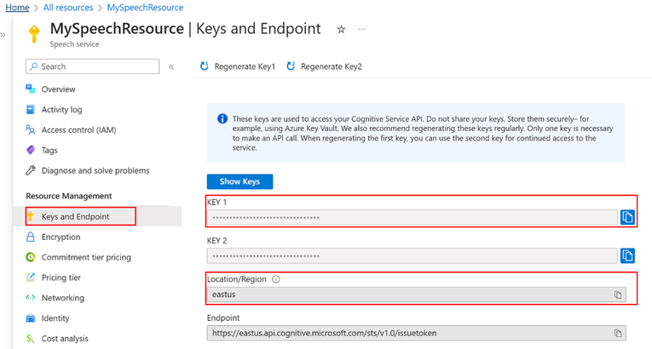Click the Resource Management heading
Viewport: 652px width, 349px height.
point(69,196)
